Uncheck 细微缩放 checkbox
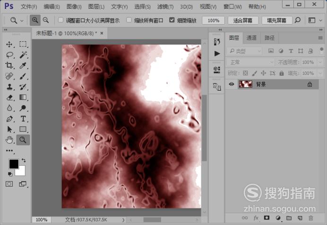The width and height of the screenshot is (327, 225). click(172, 20)
